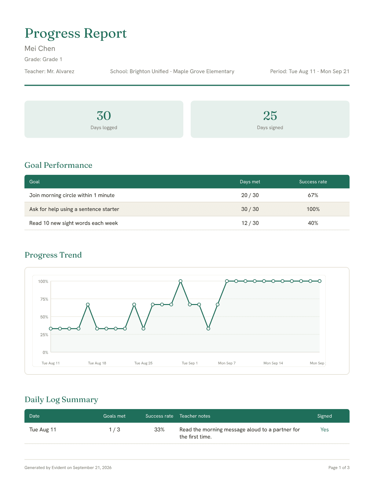Click the Tue Aug 11 date cell
The height and width of the screenshot is (485, 374).
point(43,430)
